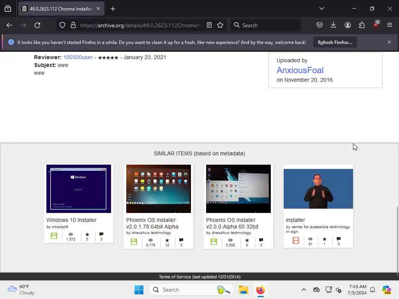This screenshot has width=399, height=299.
Task: Click Phoenix OS Installer v2.0.1.78 64bit title
Action: pos(152,223)
